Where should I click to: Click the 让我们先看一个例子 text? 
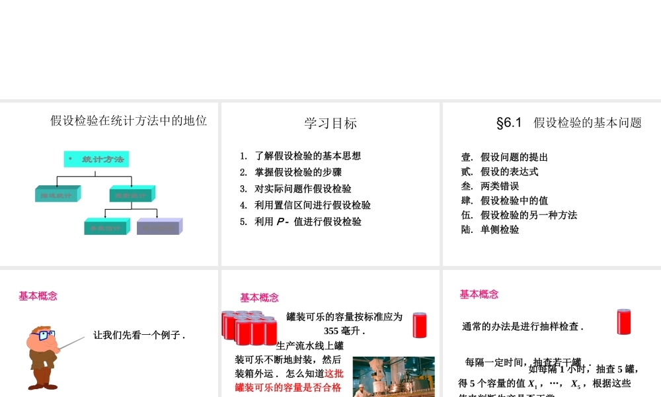139,335
